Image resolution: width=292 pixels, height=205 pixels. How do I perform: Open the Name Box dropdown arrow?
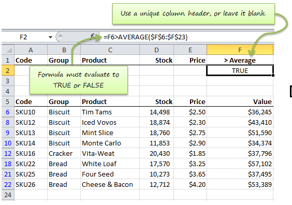tap(50, 37)
